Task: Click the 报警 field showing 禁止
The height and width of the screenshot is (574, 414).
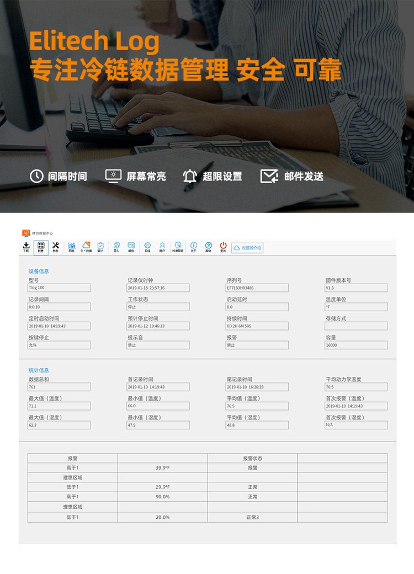Action: click(257, 345)
